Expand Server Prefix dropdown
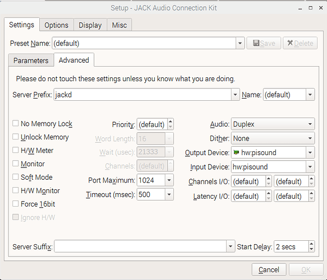327x280 pixels. coord(235,95)
